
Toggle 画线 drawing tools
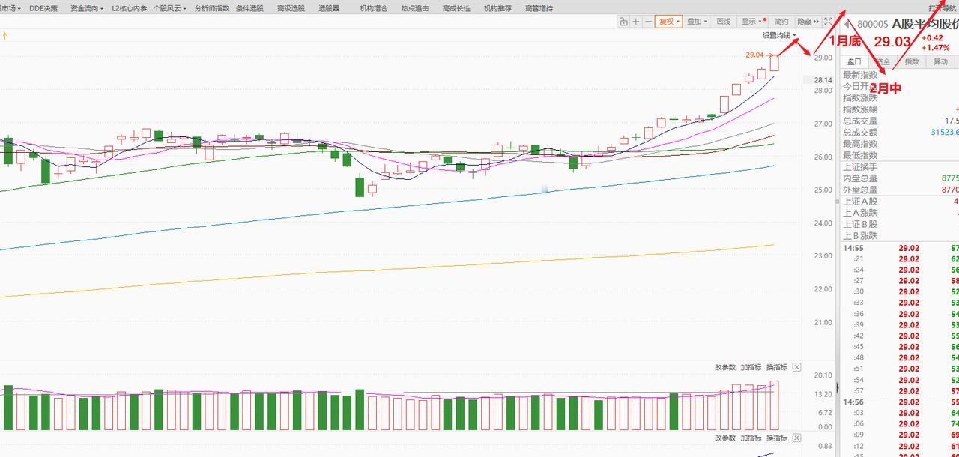pos(723,22)
